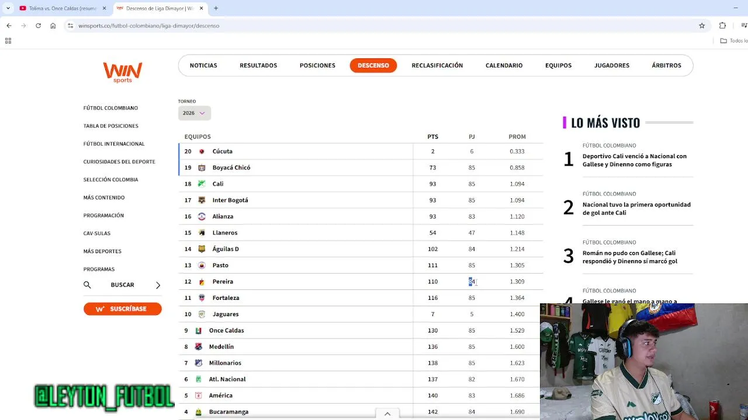Click the Jaguares team crest
Viewport: 748px width, 420px height.
(202, 314)
